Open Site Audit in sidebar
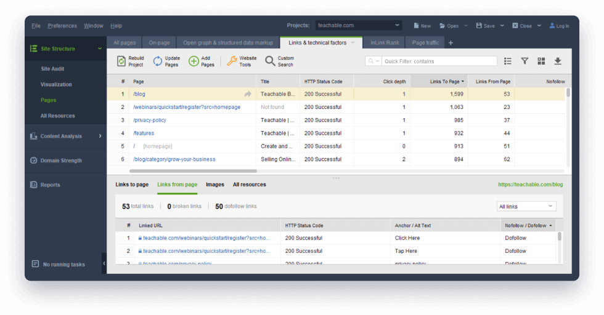Image resolution: width=604 pixels, height=315 pixels. click(52, 69)
